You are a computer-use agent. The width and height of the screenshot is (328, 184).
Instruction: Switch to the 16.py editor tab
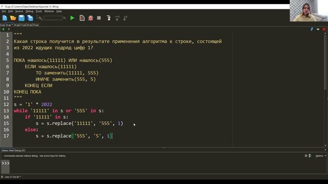click(16, 25)
